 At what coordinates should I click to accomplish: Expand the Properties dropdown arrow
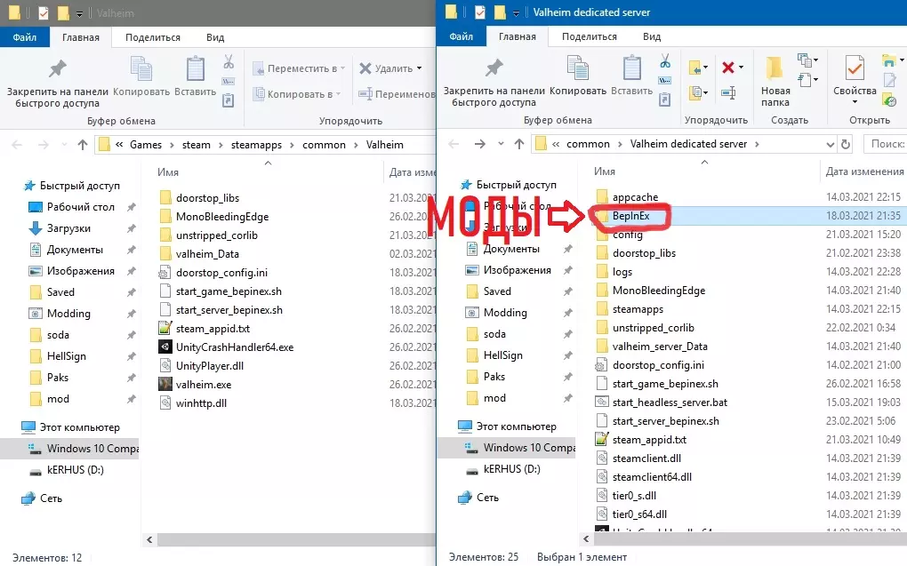pos(855,102)
